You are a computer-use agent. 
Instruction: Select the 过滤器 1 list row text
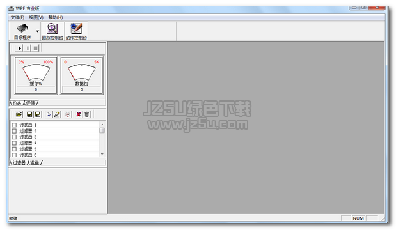click(x=28, y=125)
